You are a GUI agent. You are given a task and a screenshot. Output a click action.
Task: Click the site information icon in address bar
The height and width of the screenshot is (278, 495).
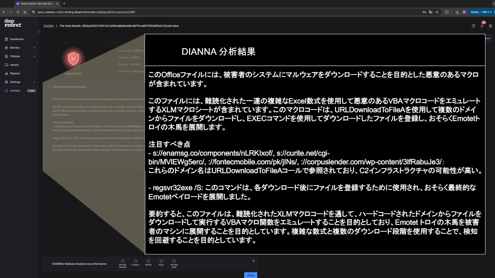pyautogui.click(x=33, y=12)
